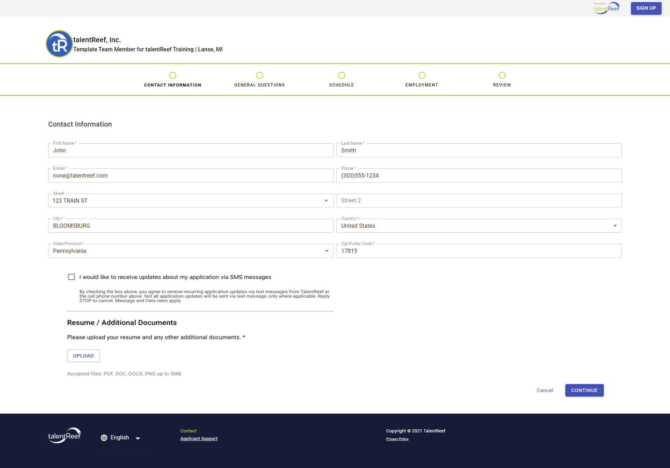The width and height of the screenshot is (670, 468).
Task: Click the Street 2 input field
Action: coord(479,200)
